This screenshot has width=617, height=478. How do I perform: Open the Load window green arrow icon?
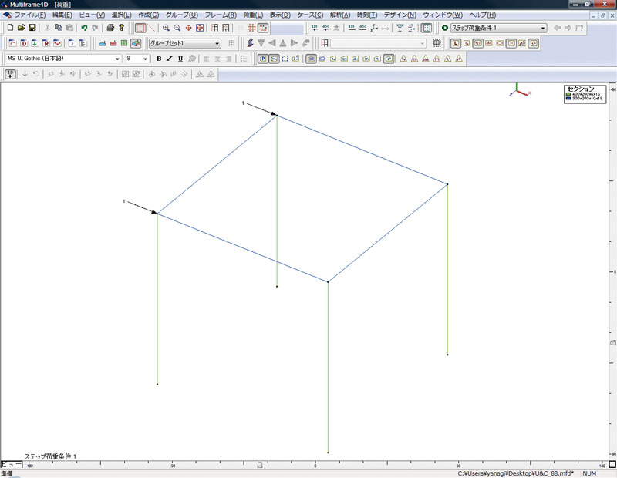click(x=35, y=43)
